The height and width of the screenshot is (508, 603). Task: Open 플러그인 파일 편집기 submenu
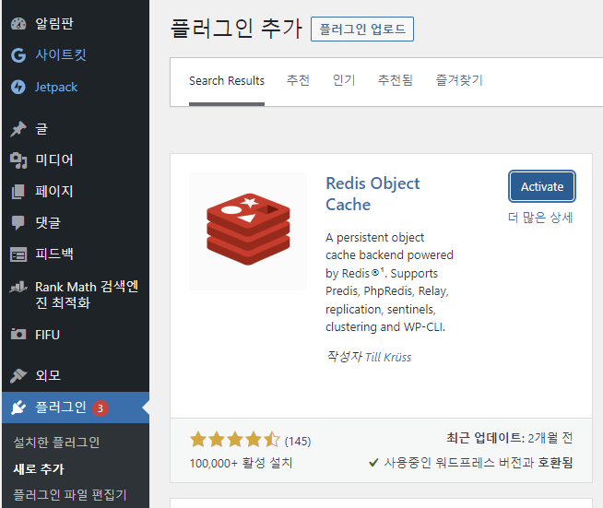(x=69, y=495)
